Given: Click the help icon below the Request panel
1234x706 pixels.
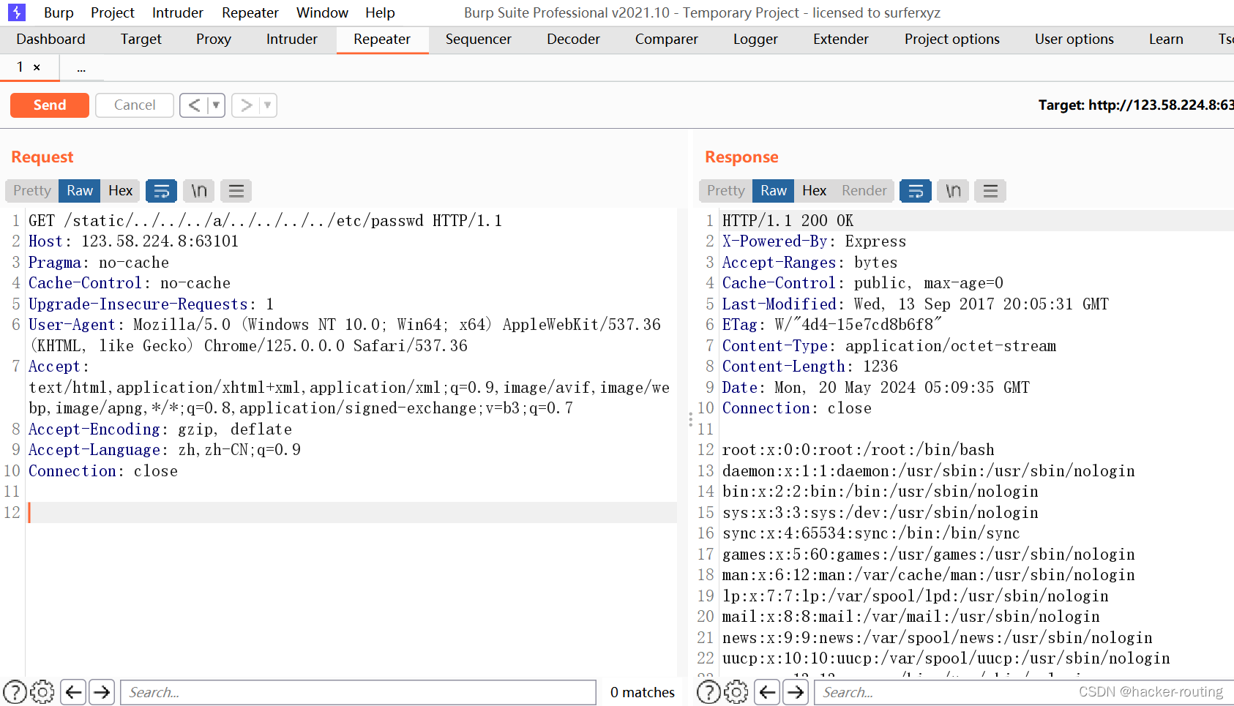Looking at the screenshot, I should [x=15, y=691].
